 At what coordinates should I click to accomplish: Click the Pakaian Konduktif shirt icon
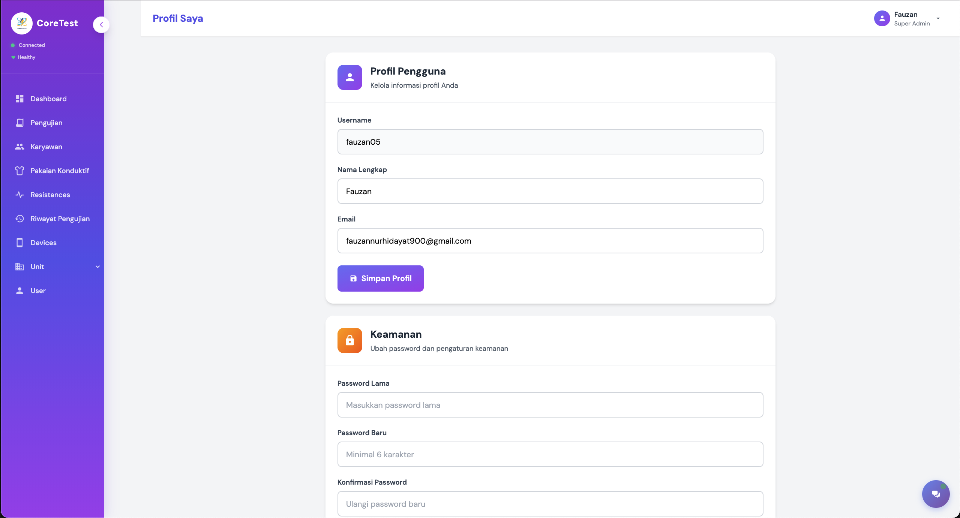point(20,171)
